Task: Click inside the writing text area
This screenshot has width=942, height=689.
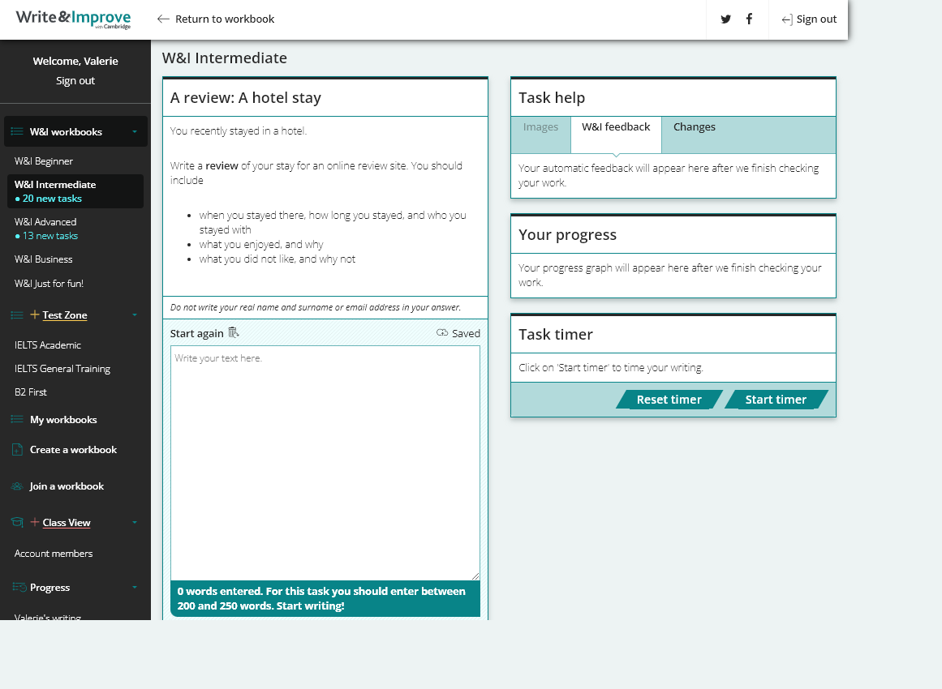Action: (325, 462)
